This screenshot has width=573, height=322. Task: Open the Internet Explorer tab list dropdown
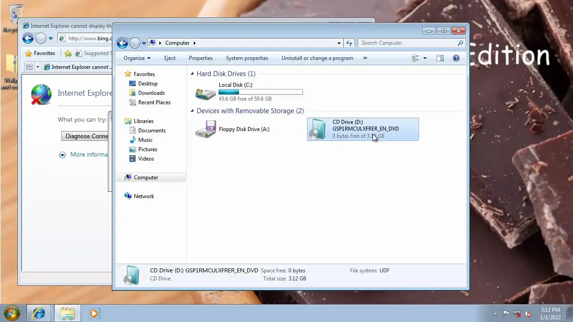point(38,67)
